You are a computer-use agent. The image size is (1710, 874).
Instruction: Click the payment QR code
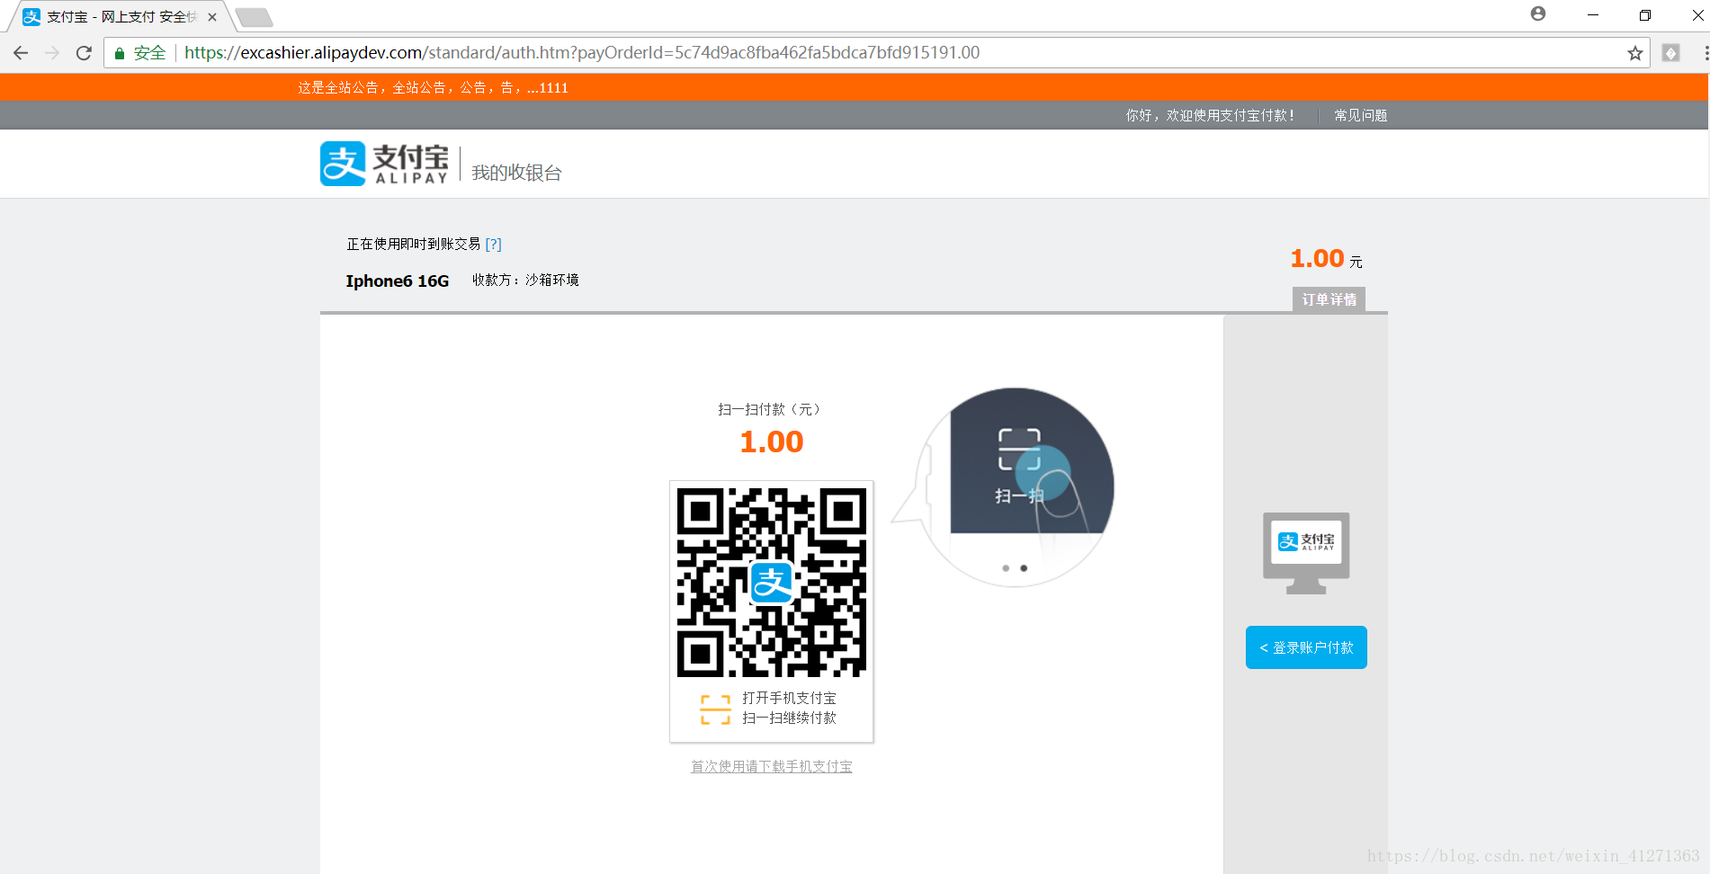pos(772,583)
